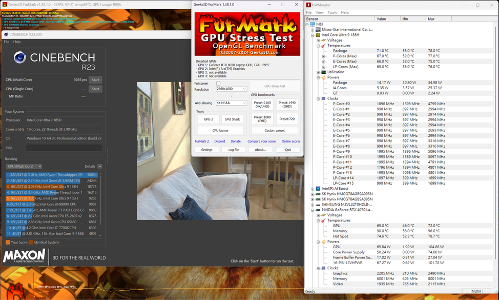Click the Temperatures thermometer icon under Intel Core Ultra 9
The image size is (499, 300).
point(324,46)
